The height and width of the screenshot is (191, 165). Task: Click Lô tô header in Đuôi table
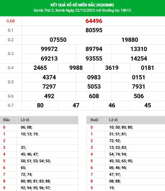click(x=113, y=120)
